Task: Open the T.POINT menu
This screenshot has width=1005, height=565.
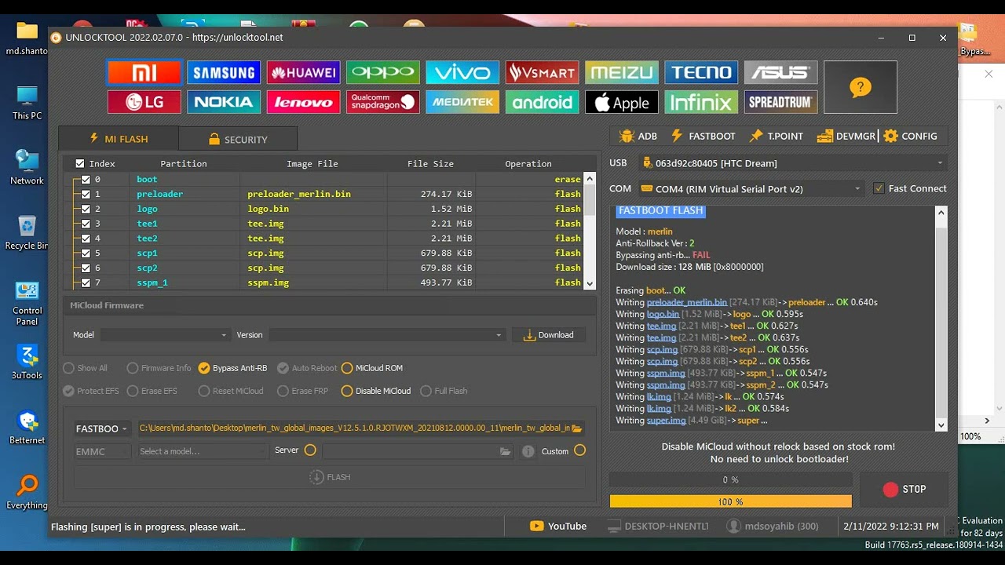Action: pyautogui.click(x=777, y=136)
